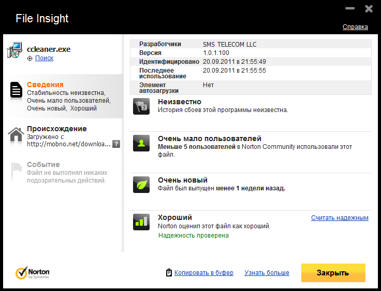Open the Справка help link
The width and height of the screenshot is (381, 291).
(x=355, y=27)
